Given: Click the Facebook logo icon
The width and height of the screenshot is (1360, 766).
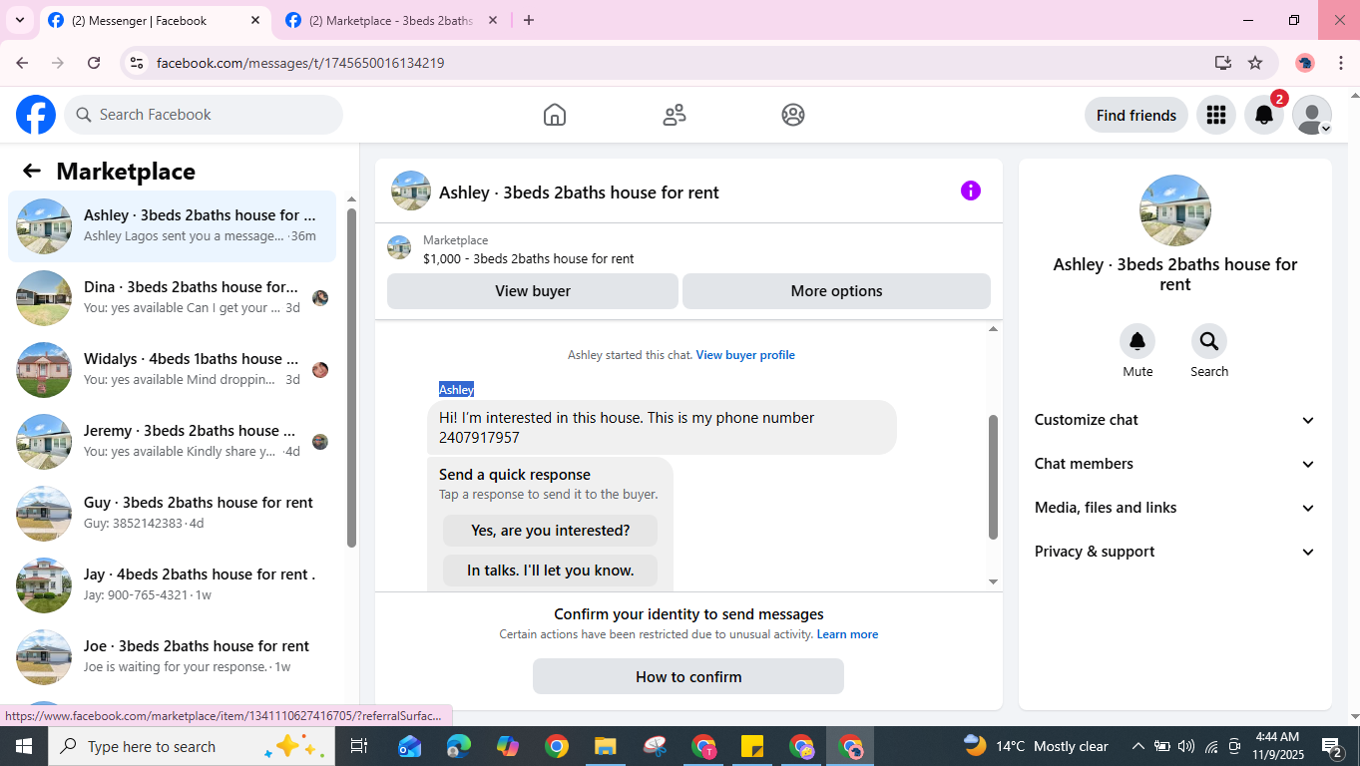Looking at the screenshot, I should 36,115.
